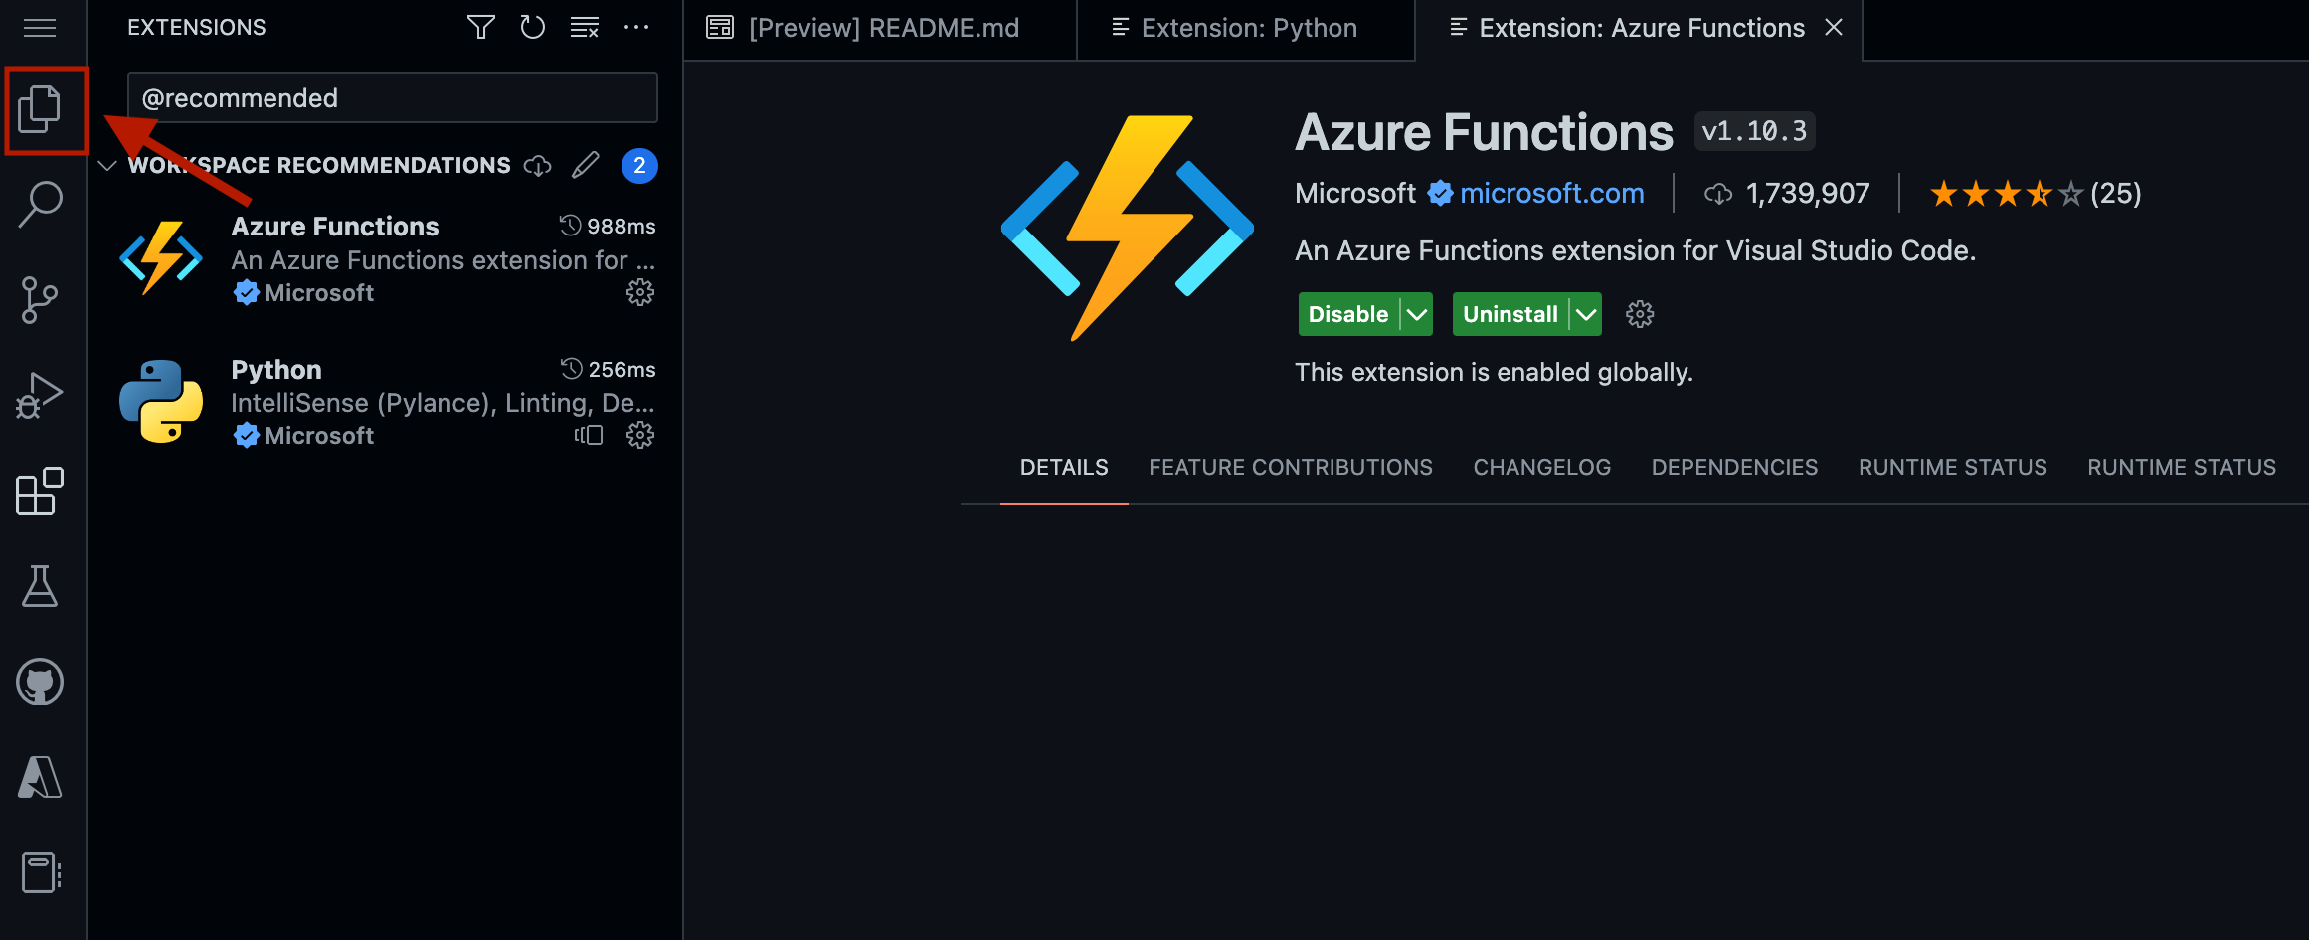Switch to the Changelog tab
This screenshot has width=2309, height=940.
[x=1541, y=468]
